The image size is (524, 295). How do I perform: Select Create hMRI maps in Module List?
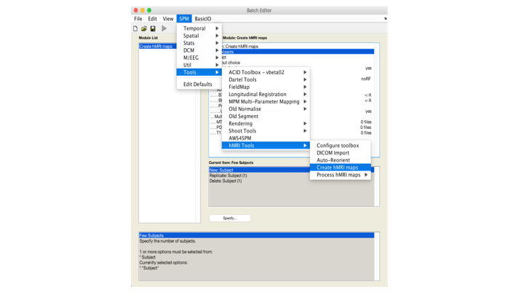pyautogui.click(x=156, y=47)
